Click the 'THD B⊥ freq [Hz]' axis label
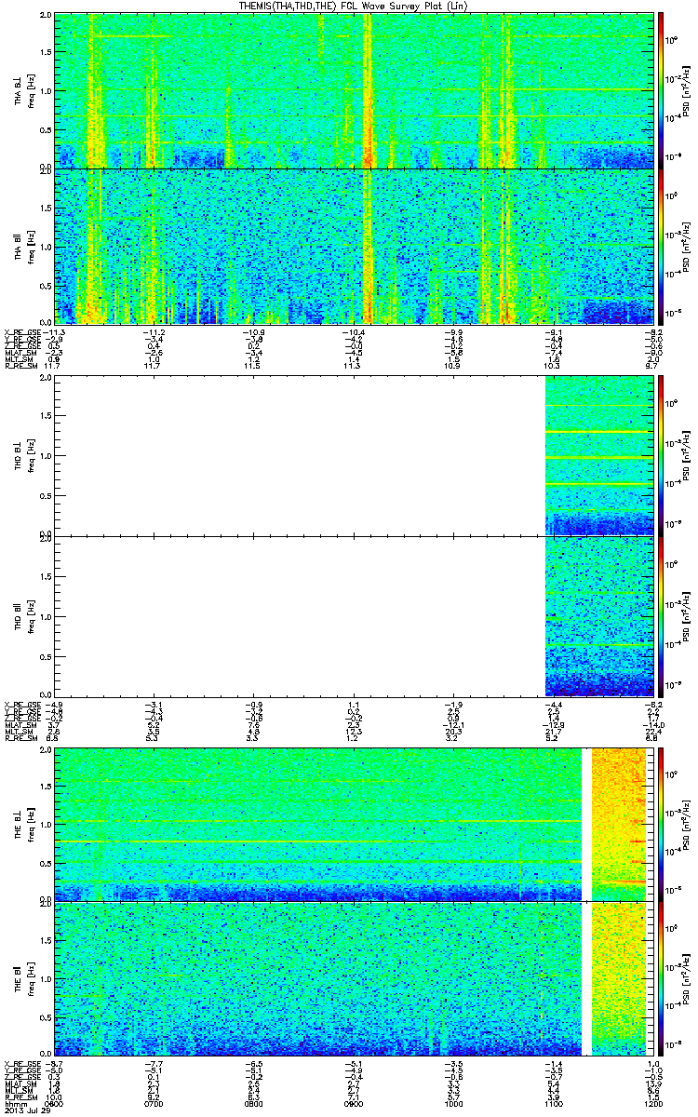The image size is (698, 1117). click(23, 454)
